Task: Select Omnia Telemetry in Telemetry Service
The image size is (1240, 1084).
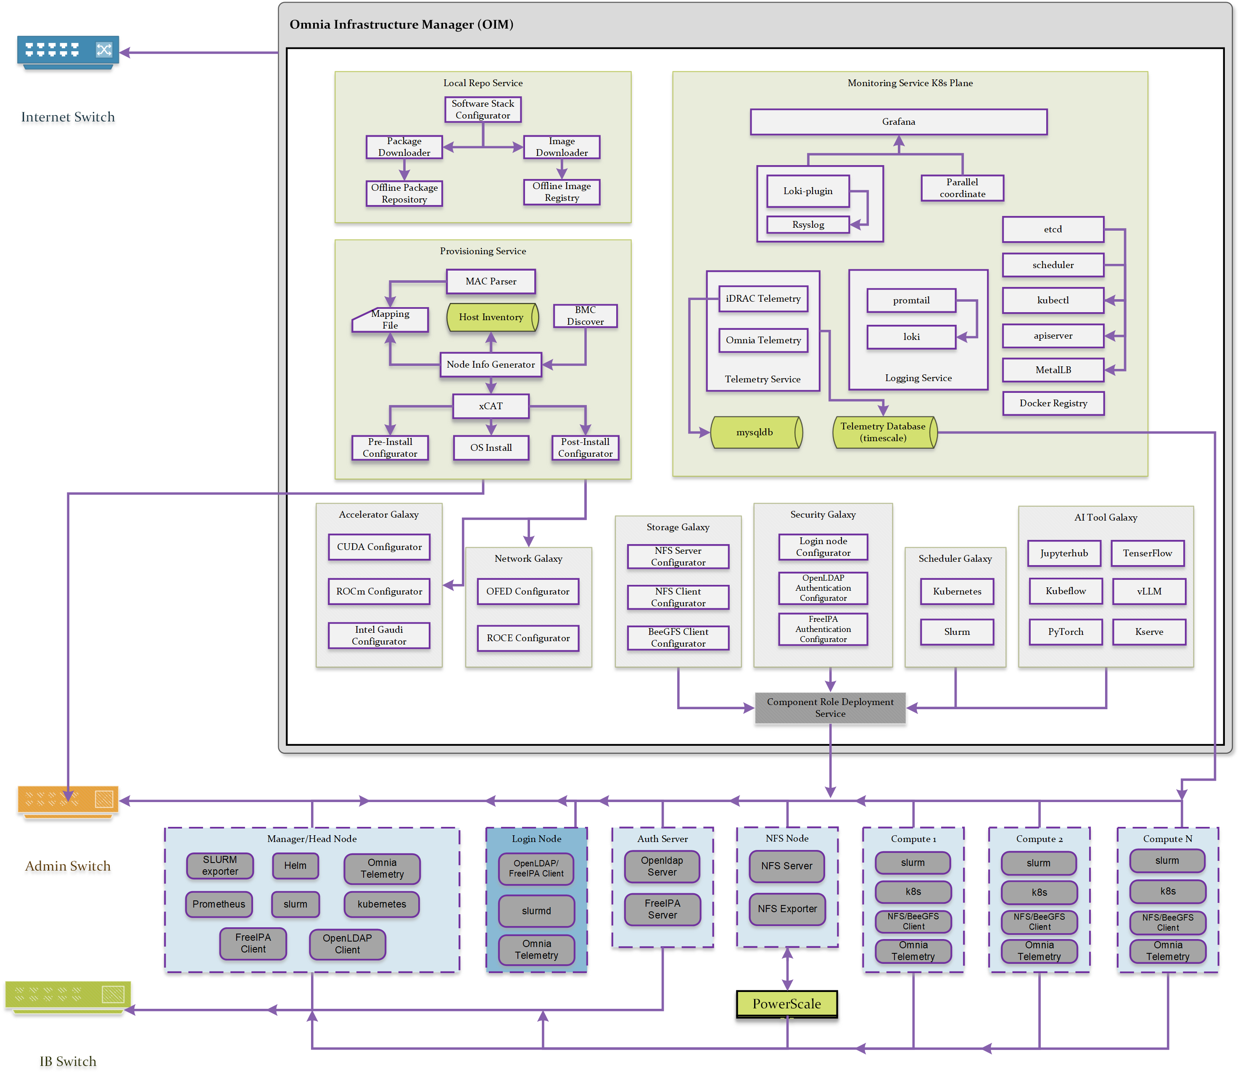Action: (x=763, y=340)
